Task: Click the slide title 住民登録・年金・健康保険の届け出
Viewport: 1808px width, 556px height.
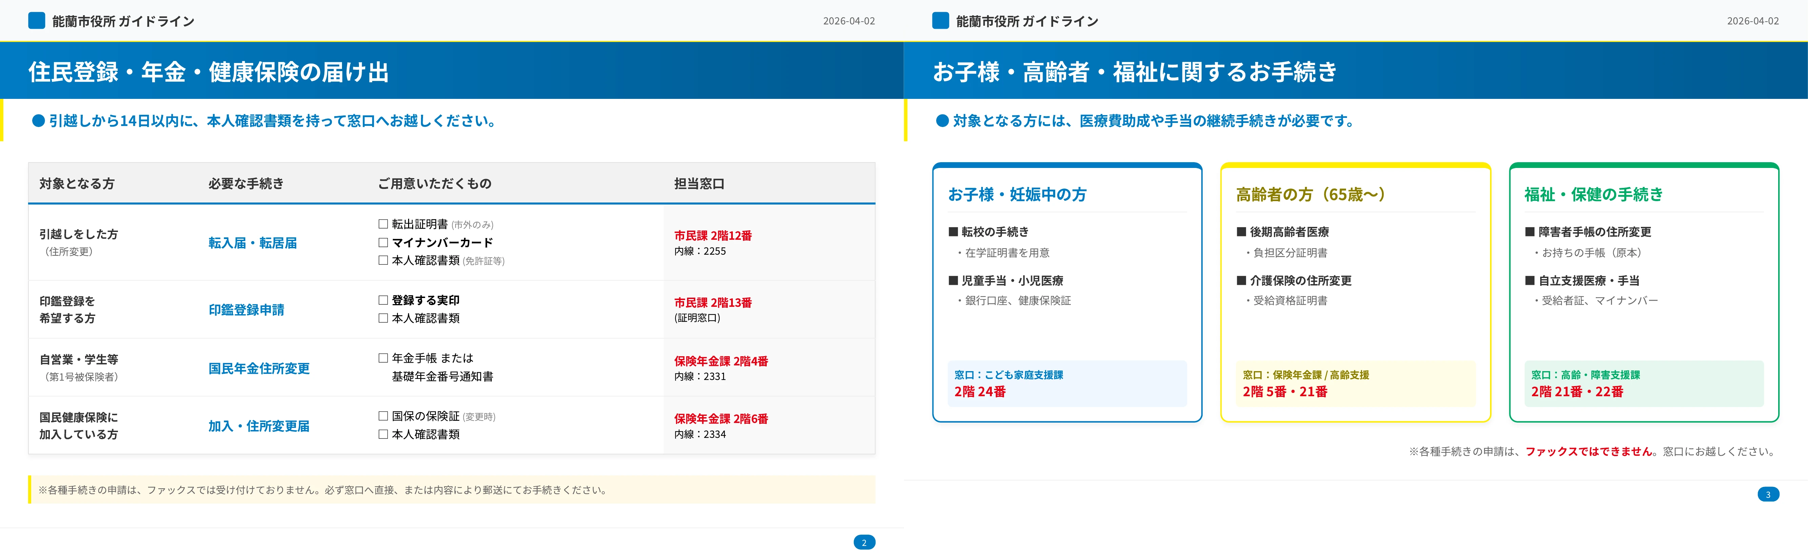Action: pos(208,71)
